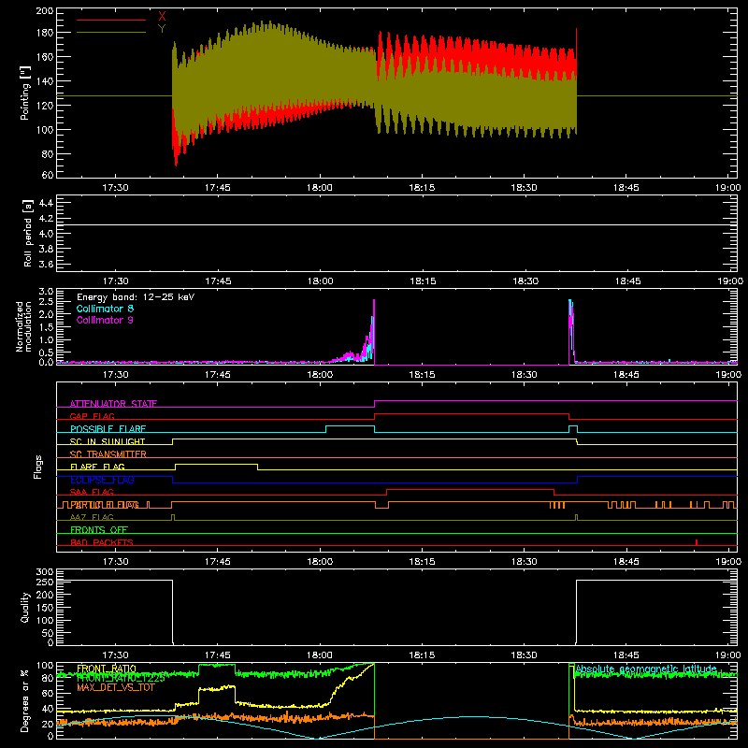Click the cyan 'Collimator 8' legend entry
Image resolution: width=748 pixels, height=748 pixels.
[105, 309]
